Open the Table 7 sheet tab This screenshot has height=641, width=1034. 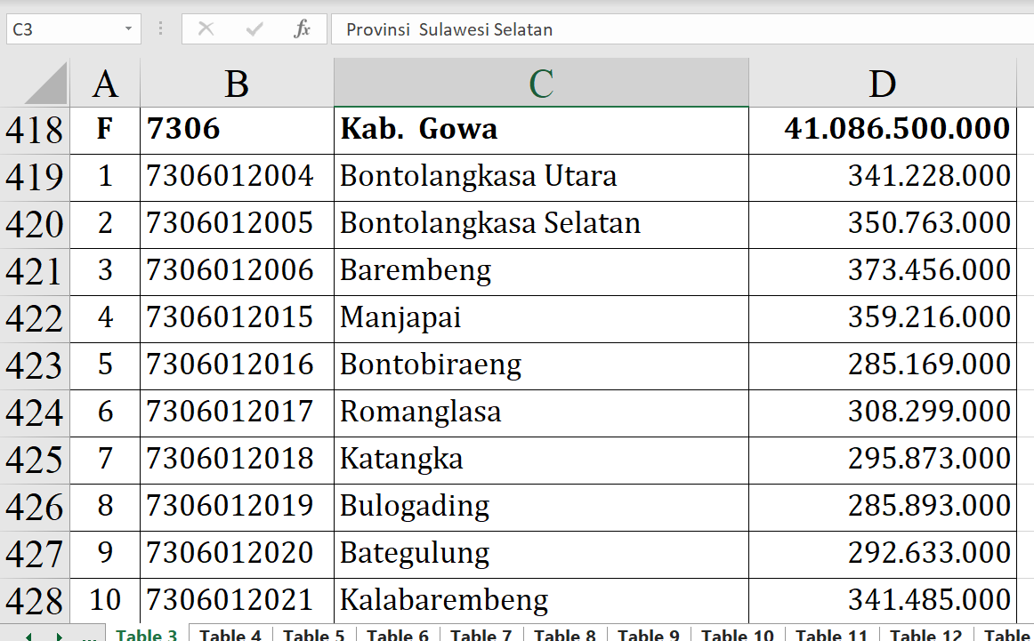point(481,635)
